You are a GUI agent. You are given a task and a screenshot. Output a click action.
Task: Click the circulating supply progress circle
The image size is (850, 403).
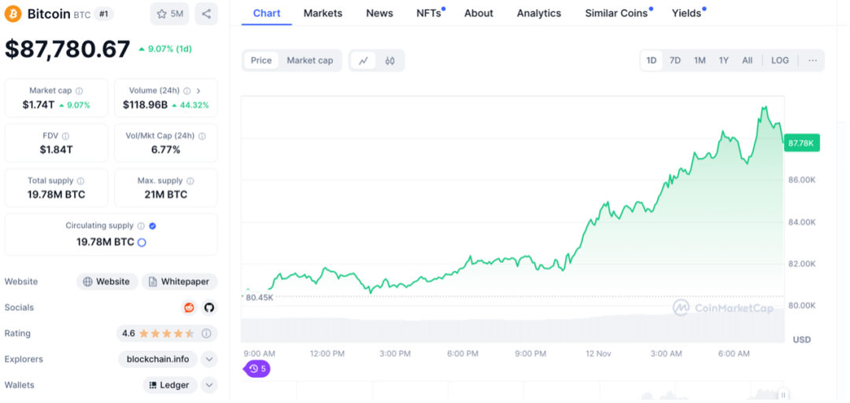(142, 243)
